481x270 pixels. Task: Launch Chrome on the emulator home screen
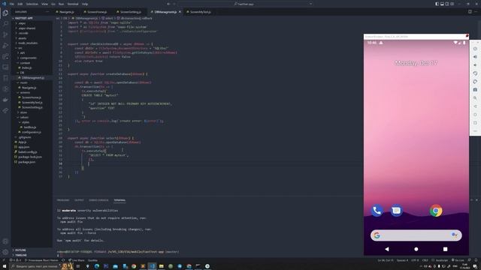coord(436,211)
